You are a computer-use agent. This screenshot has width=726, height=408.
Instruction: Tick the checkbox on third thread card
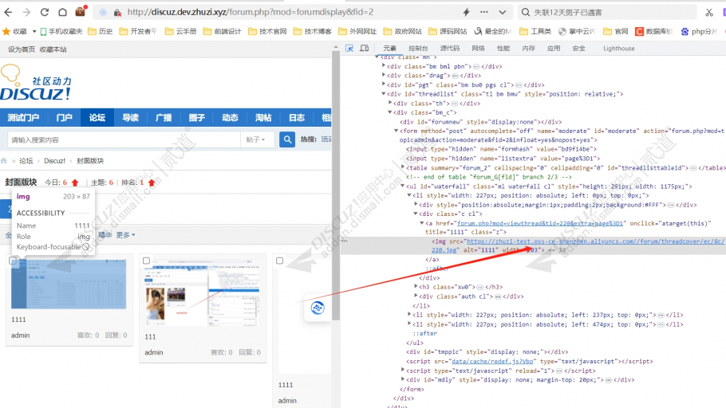279,261
